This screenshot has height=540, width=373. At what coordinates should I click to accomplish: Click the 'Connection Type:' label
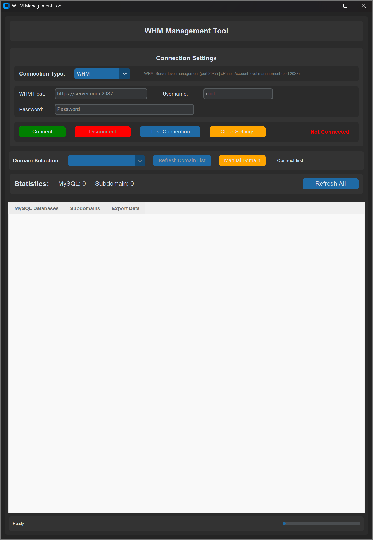tap(42, 74)
